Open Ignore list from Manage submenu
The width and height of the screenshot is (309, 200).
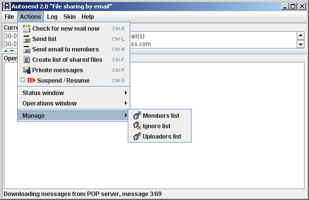tap(159, 126)
